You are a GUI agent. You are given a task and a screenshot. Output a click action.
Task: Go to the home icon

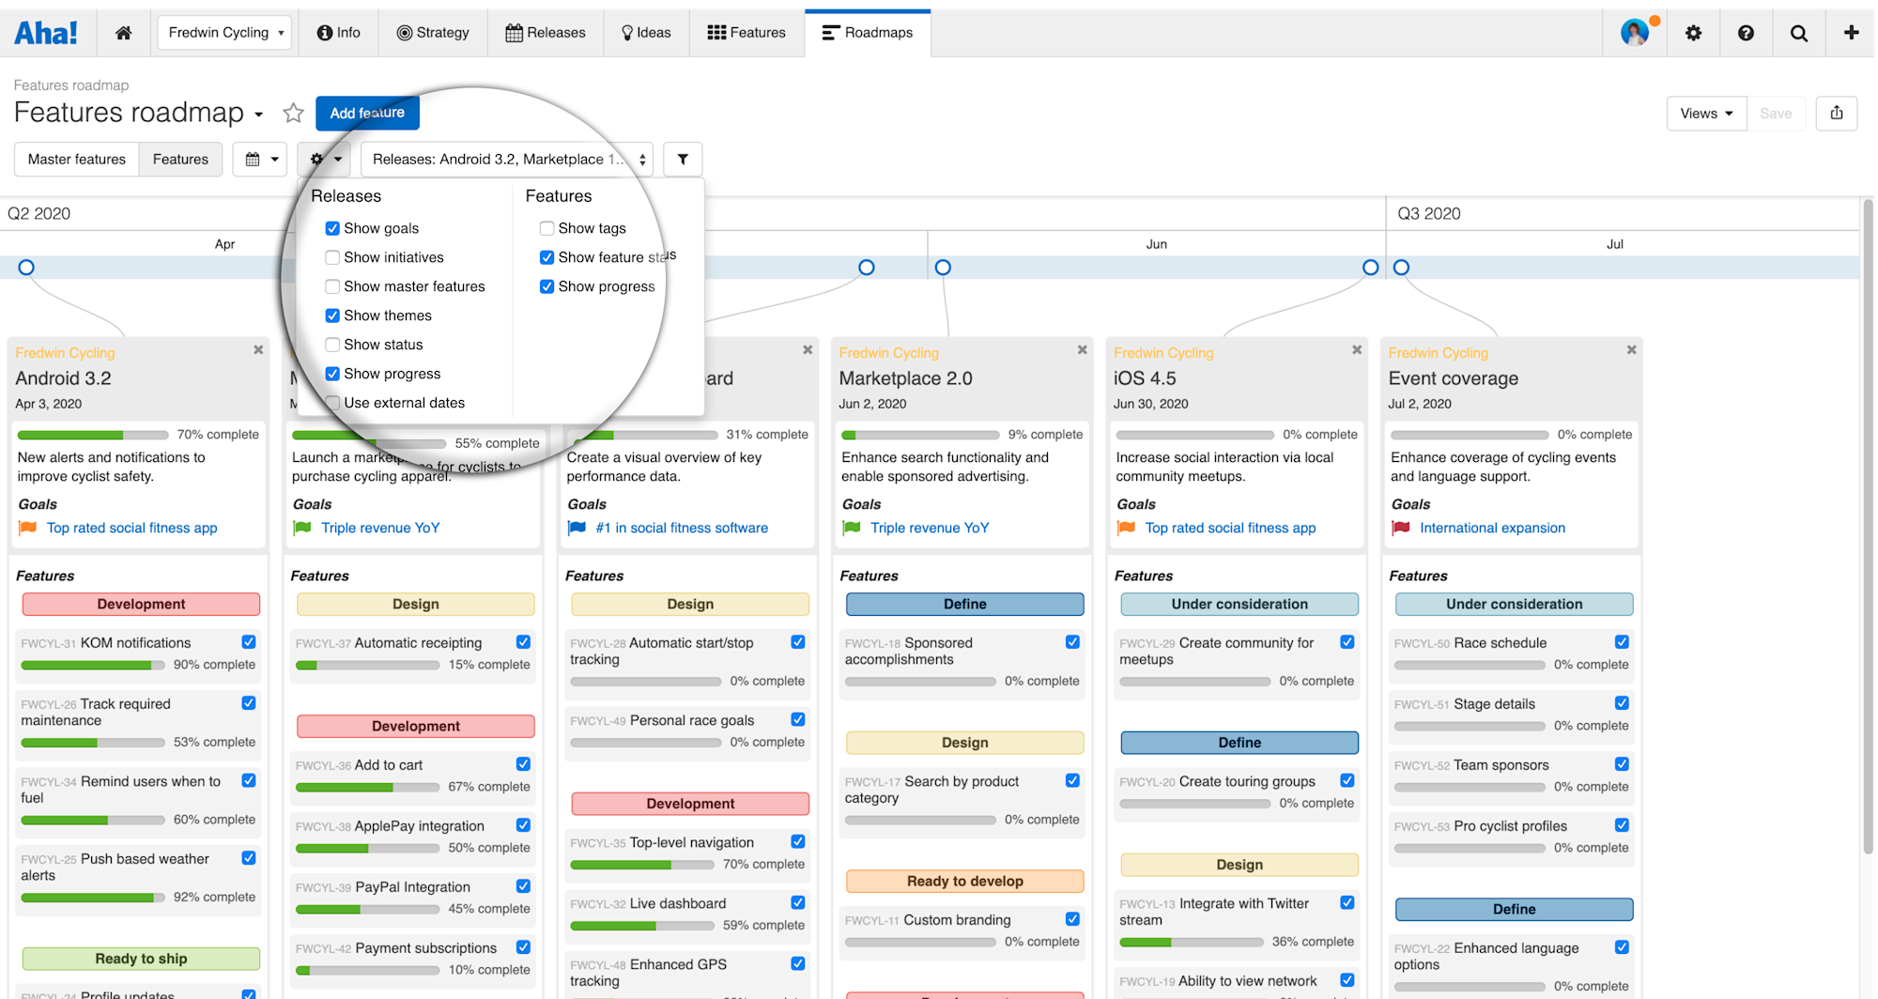pyautogui.click(x=123, y=33)
